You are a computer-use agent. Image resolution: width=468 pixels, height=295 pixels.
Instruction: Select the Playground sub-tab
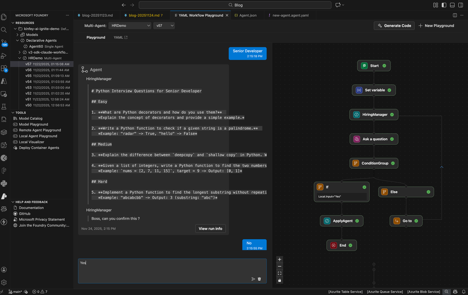[96, 38]
